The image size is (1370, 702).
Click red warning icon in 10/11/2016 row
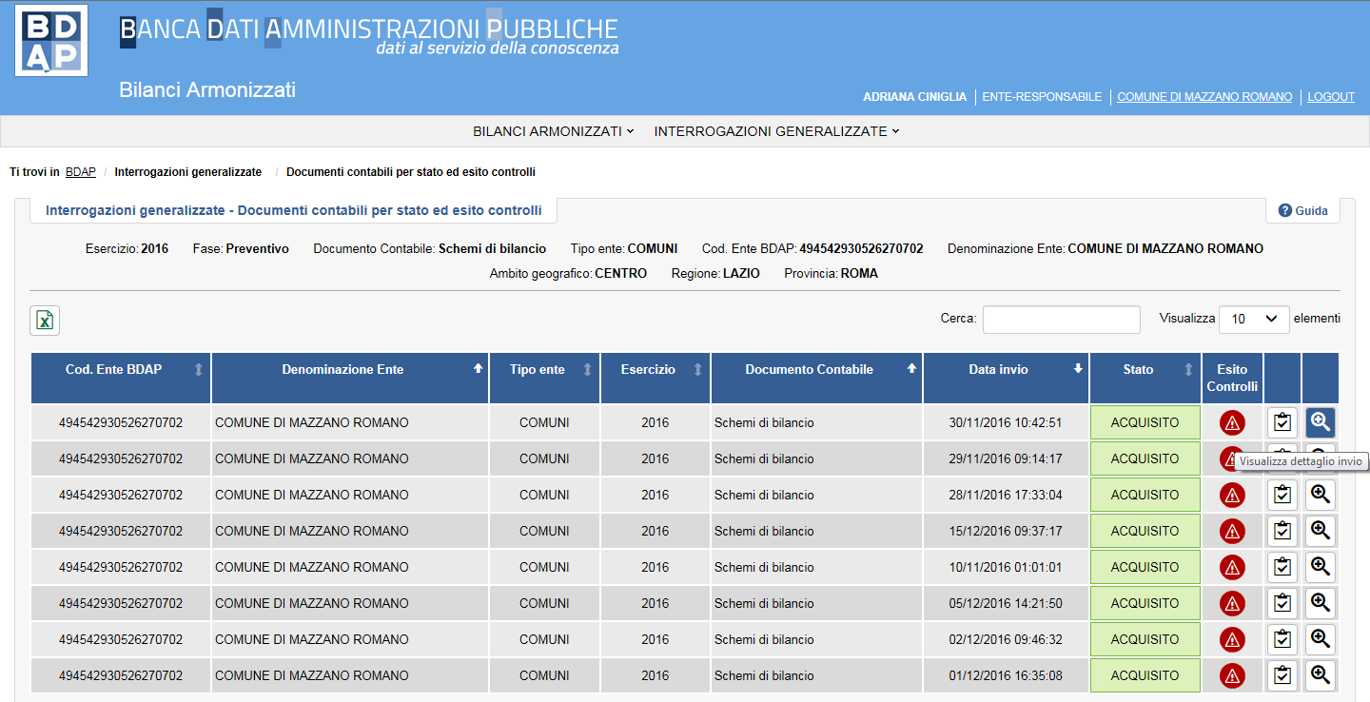click(x=1232, y=567)
